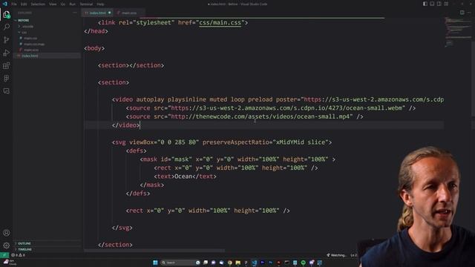Open the weather widget on taskbar

[x=9, y=263]
